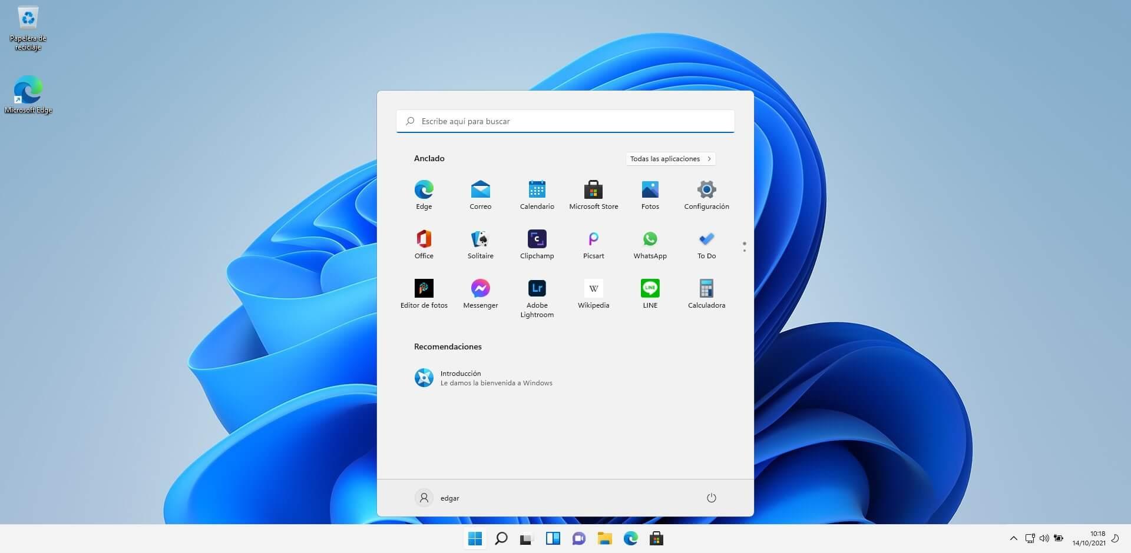Open Microsoft Store on taskbar
Image resolution: width=1131 pixels, height=553 pixels.
[x=656, y=538]
